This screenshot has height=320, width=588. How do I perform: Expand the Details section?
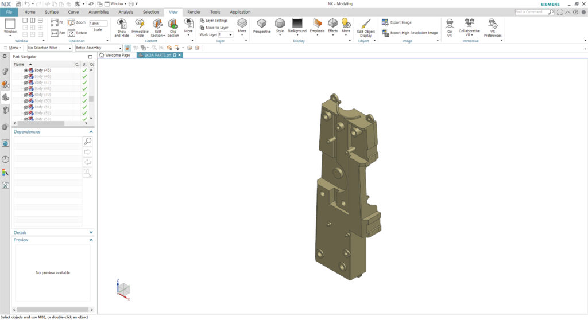click(91, 232)
